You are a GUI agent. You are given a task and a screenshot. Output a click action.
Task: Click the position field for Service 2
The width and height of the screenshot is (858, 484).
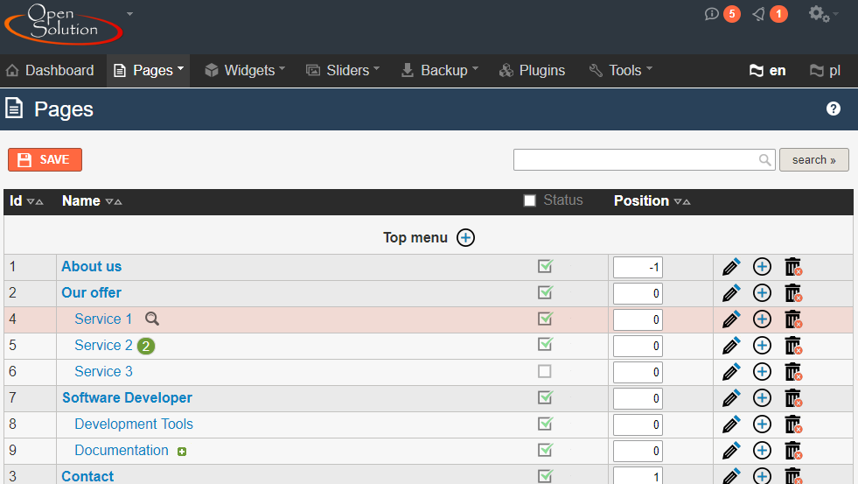638,346
